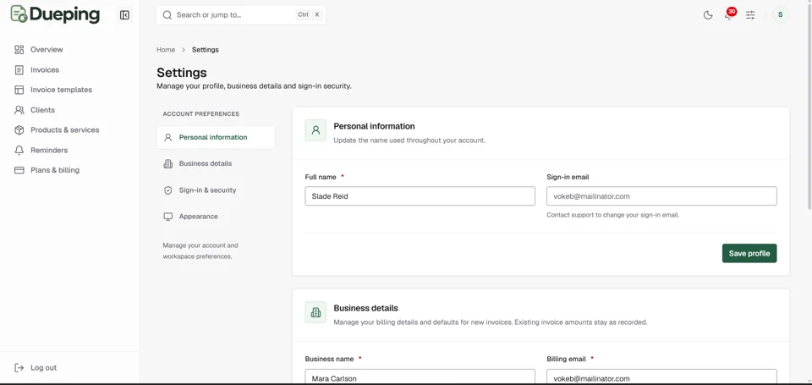The image size is (812, 385).
Task: Click Personal information card header icon
Action: click(315, 130)
